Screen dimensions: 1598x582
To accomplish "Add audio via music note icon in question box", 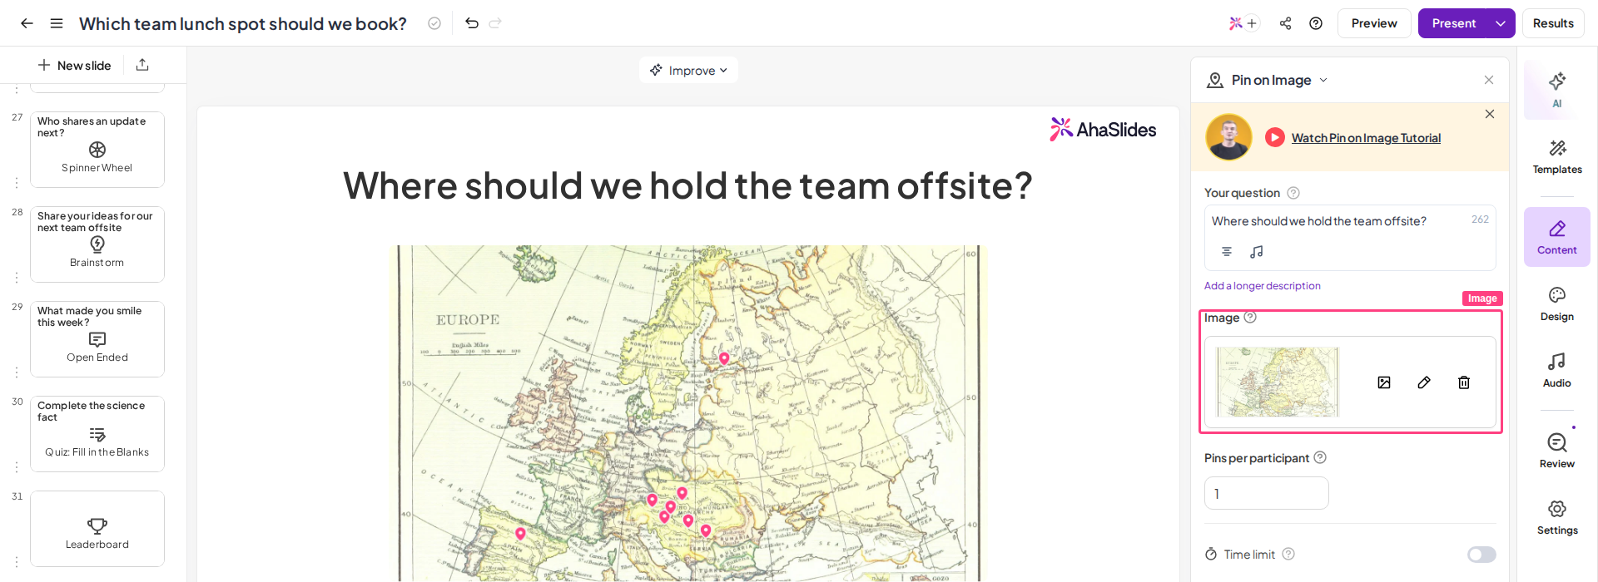I will coord(1257,251).
